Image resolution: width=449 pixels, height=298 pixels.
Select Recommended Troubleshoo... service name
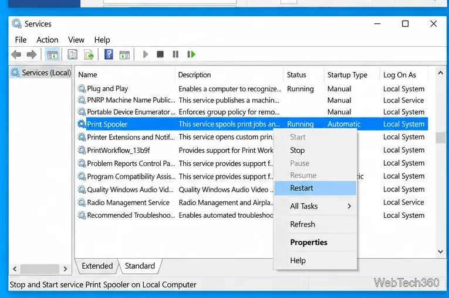[x=130, y=215]
